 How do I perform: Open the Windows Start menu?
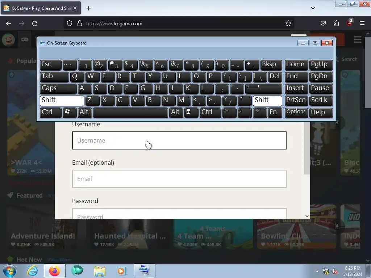click(9, 271)
